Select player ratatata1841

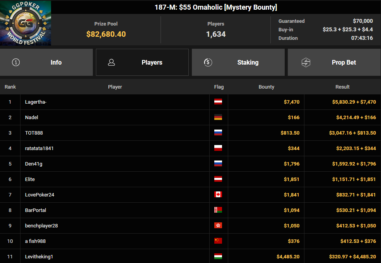pos(39,148)
